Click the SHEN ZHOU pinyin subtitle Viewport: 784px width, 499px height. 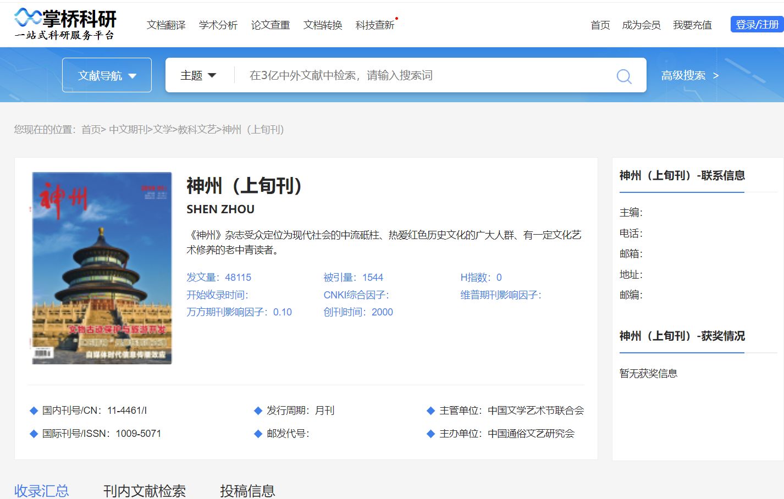click(x=220, y=209)
